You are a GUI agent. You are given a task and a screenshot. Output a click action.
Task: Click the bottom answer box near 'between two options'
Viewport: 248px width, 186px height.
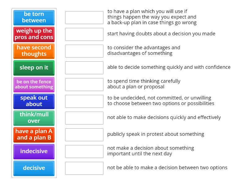[x=84, y=168]
